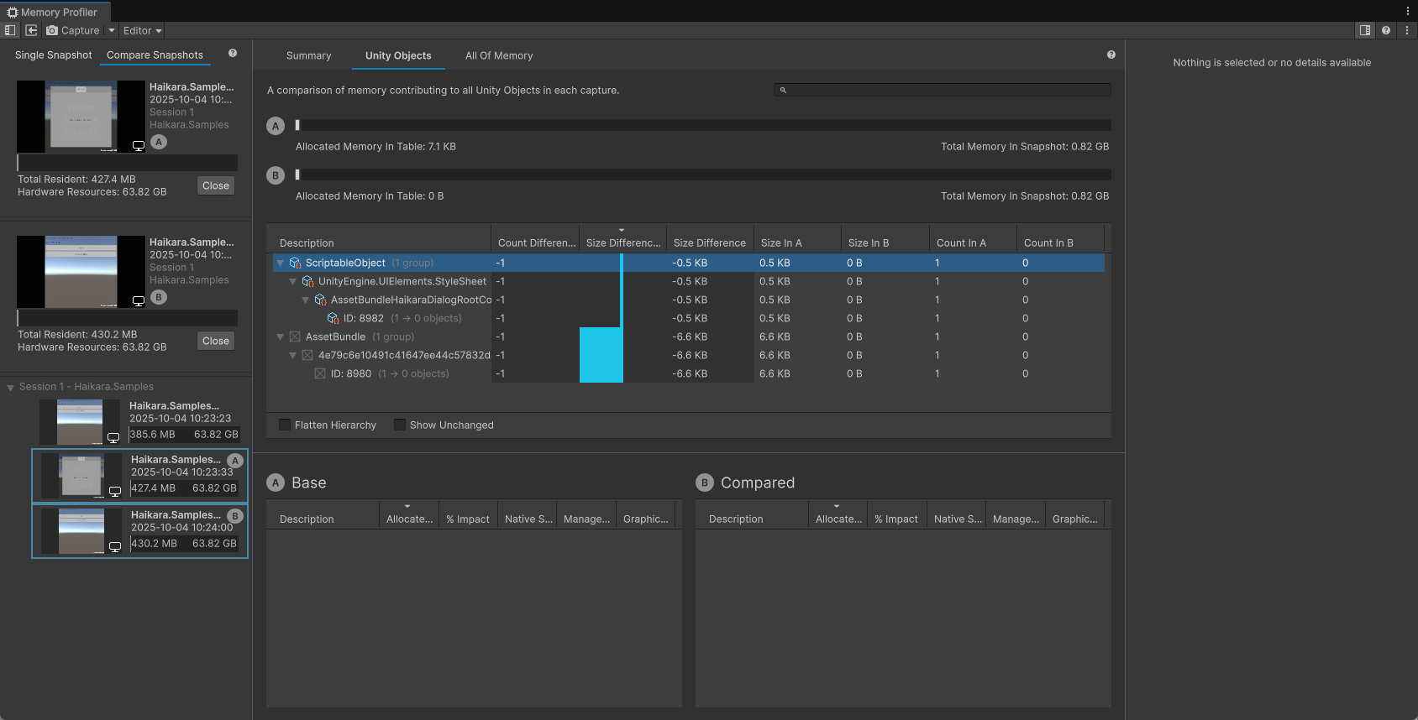This screenshot has width=1418, height=720.
Task: Switch to the Summary tab
Action: (x=308, y=56)
